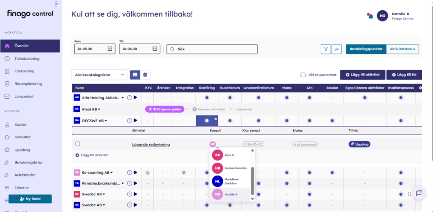Click the Uppdrag tag button
433x212 pixels.
[359, 144]
